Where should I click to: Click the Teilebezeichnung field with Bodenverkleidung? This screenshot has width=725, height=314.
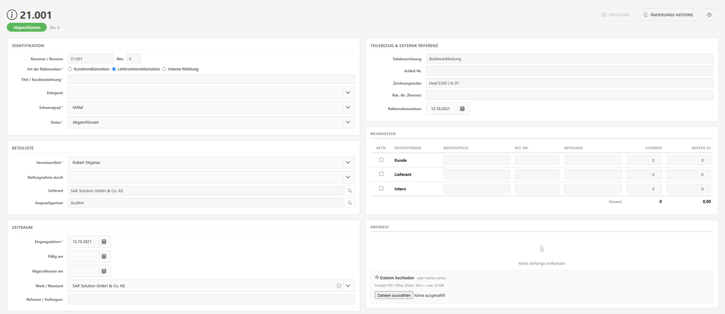pyautogui.click(x=570, y=59)
